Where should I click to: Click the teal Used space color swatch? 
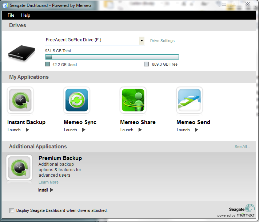(47, 64)
